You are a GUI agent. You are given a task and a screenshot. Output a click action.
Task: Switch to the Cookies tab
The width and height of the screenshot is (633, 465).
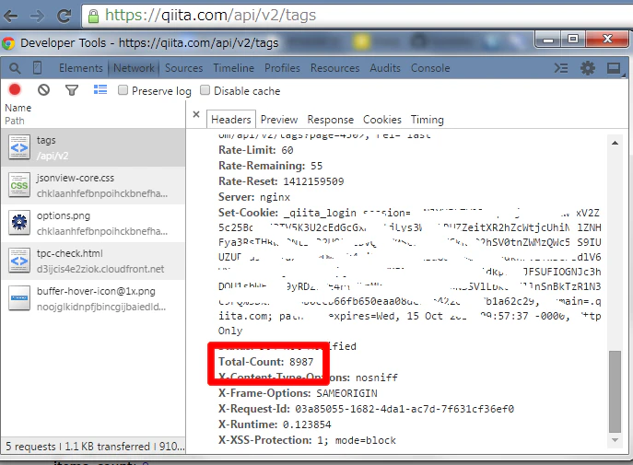381,120
